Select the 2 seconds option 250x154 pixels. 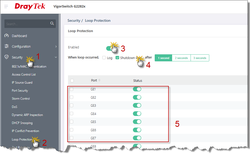point(181,58)
